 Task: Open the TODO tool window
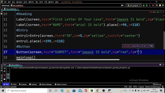click(14, 84)
